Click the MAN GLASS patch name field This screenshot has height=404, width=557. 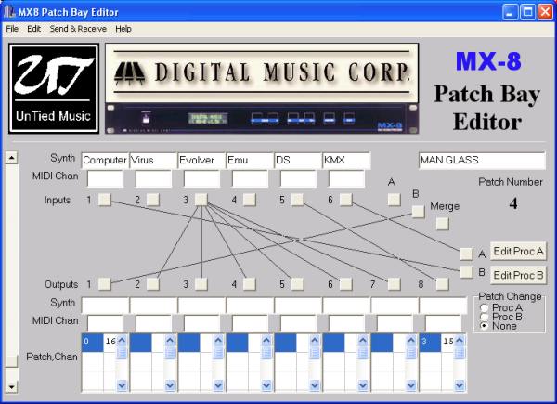pyautogui.click(x=482, y=161)
